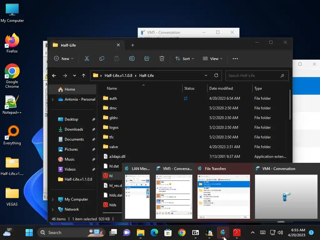Open File Explorer from the taskbar

pyautogui.click(x=140, y=232)
